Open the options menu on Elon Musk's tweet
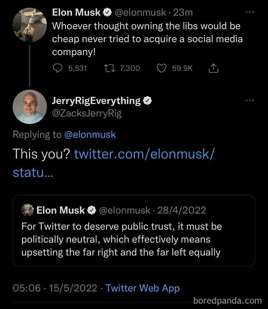The image size is (268, 309). (250, 11)
